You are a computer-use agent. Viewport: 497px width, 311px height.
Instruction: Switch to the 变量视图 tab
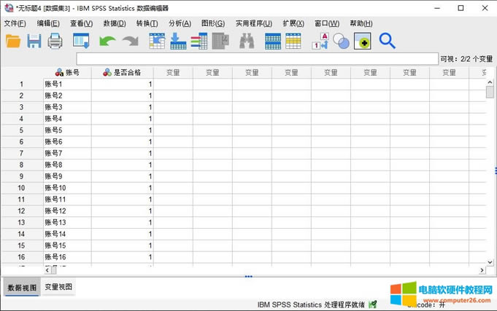coord(58,288)
